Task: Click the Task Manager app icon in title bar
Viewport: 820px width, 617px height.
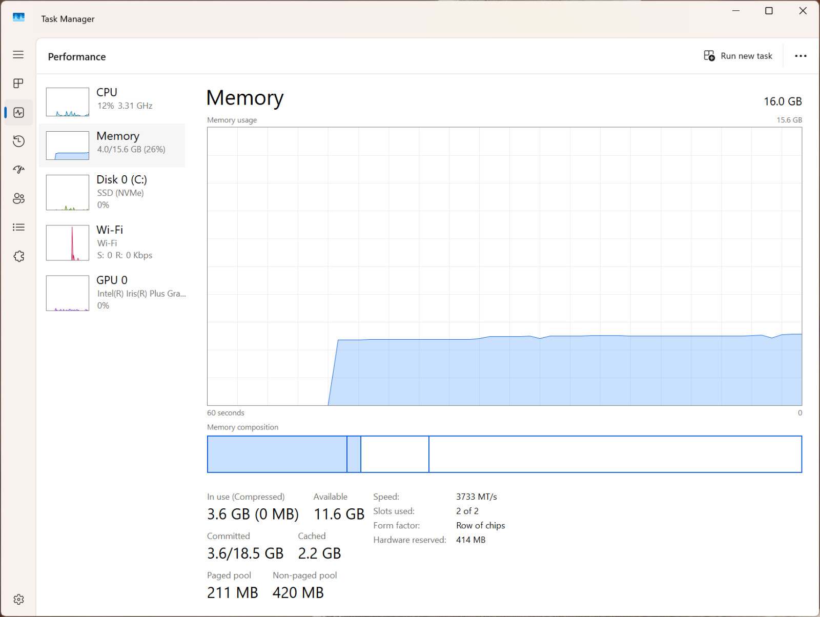Action: coord(18,17)
